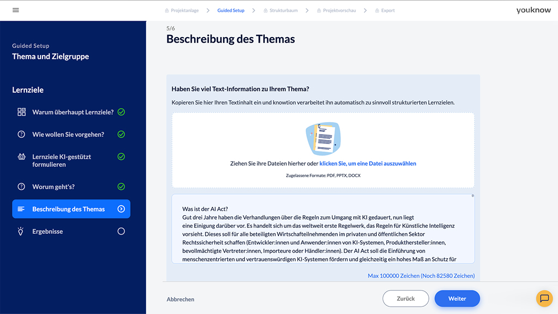Click the text-lines icon on 'Beschreibung des Themas'

tap(20, 209)
